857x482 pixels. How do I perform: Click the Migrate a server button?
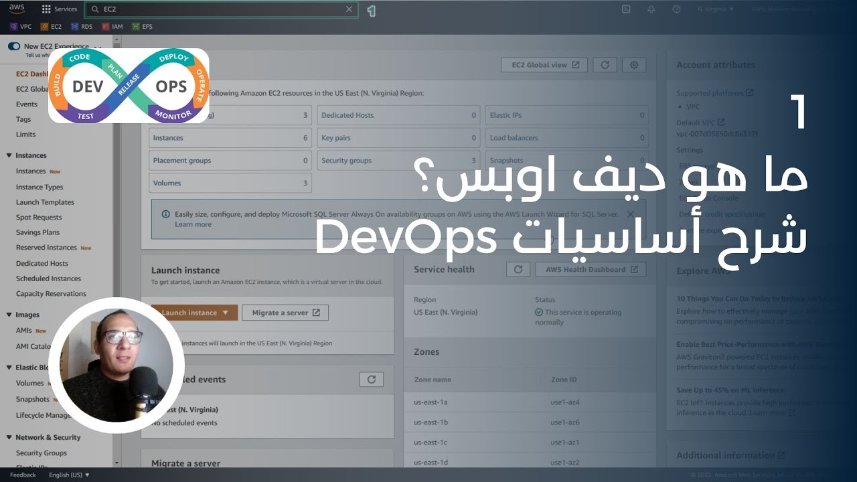point(285,313)
